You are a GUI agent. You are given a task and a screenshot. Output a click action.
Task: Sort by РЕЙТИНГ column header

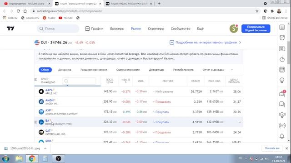pos(168,81)
